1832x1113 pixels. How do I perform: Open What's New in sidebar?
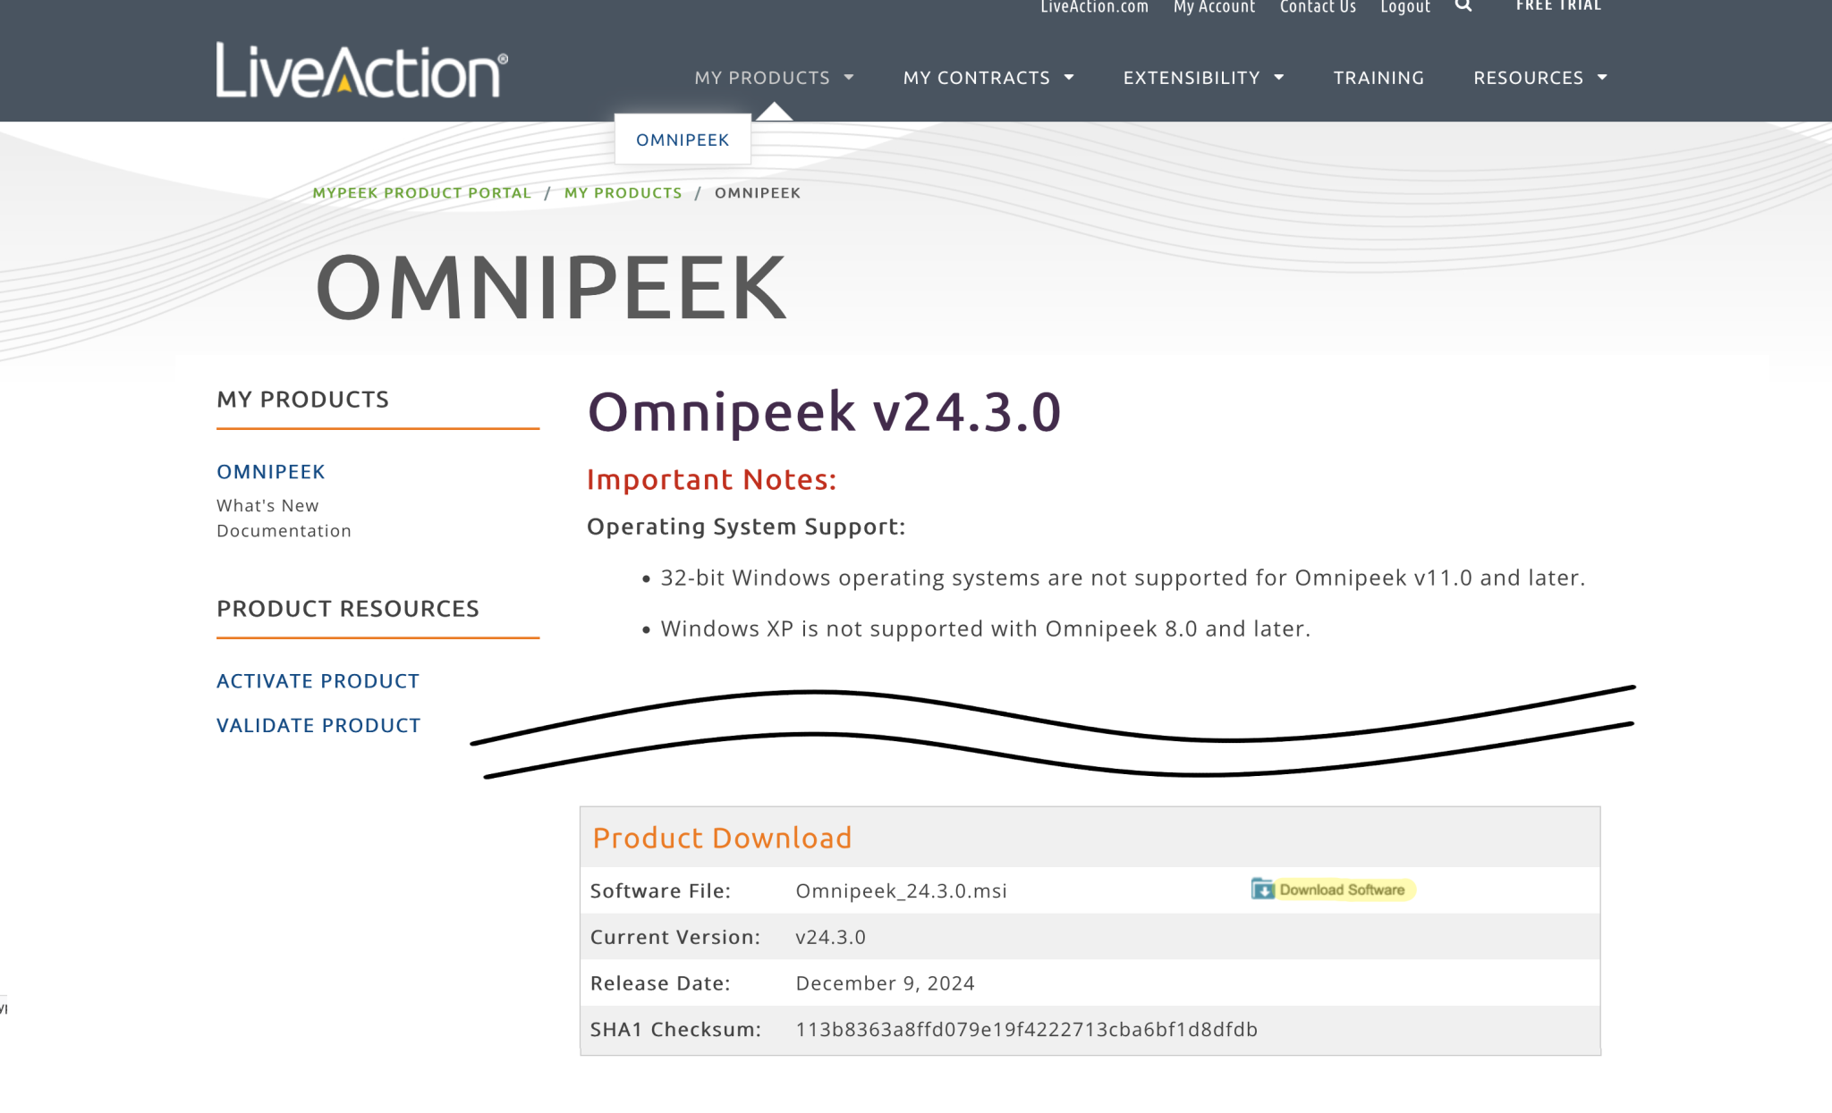(267, 505)
